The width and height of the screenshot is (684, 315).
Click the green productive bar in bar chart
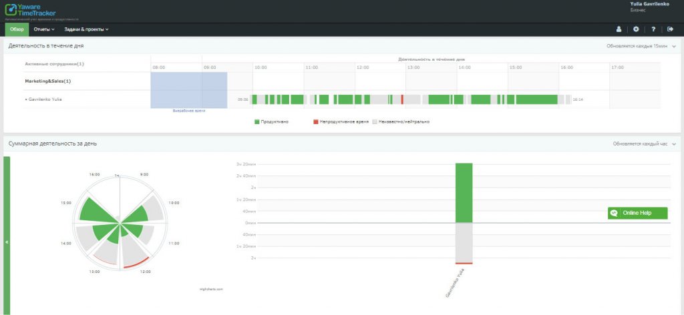pos(464,192)
